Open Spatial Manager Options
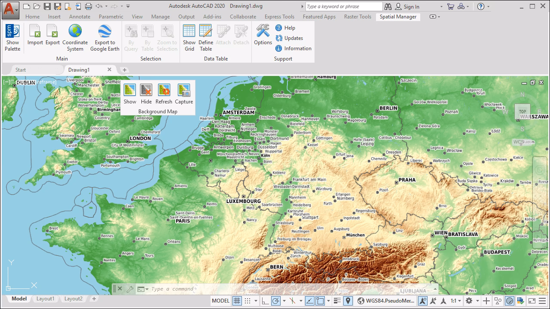The height and width of the screenshot is (309, 550). click(x=263, y=37)
